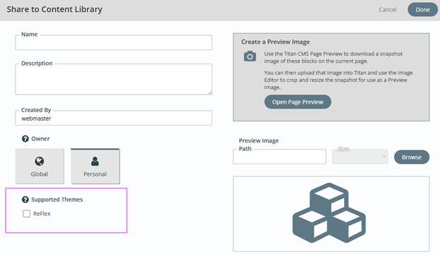Click the Description resize handle corner
The image size is (440, 256).
point(210,92)
